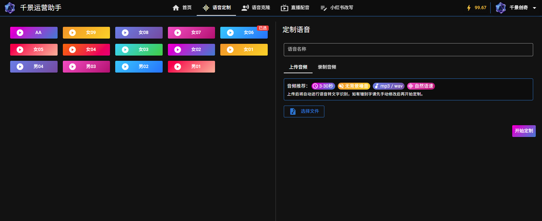This screenshot has height=221, width=542.
Task: Switch to the 录制音频 tab
Action: tap(327, 67)
